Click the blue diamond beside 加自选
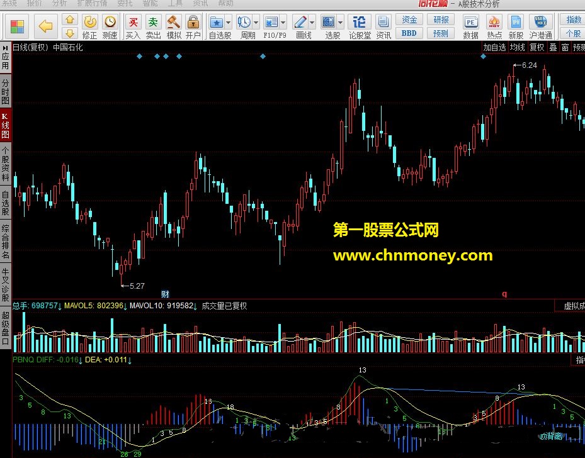This screenshot has width=585, height=458. pos(483,57)
